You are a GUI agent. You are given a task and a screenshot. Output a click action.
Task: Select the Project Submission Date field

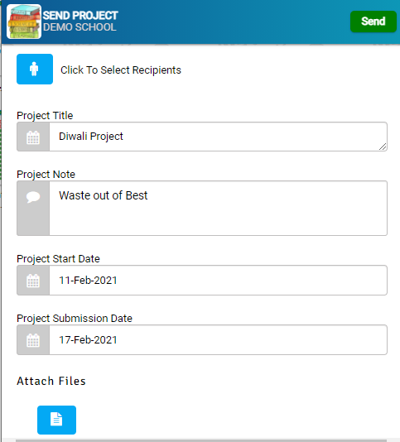tap(218, 339)
